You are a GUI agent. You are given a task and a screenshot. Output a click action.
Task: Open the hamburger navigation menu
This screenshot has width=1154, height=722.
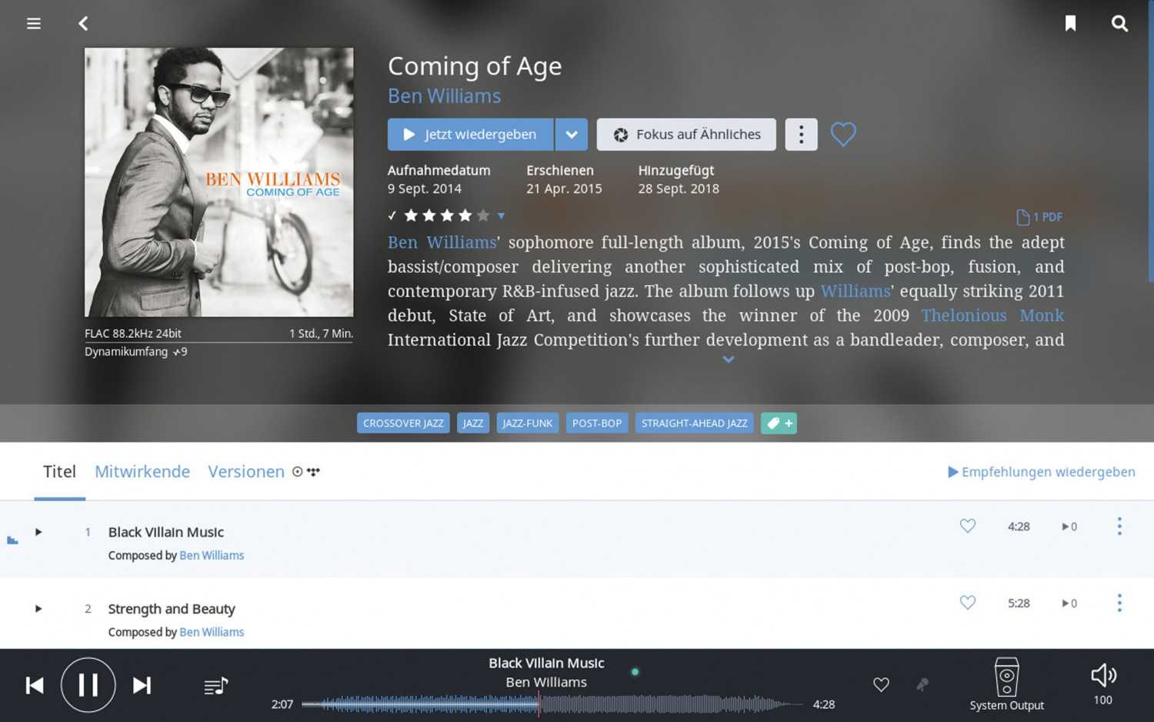click(x=34, y=24)
